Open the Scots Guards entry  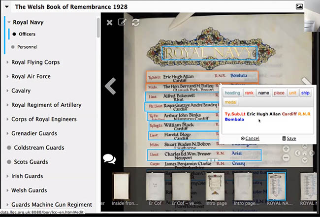point(31,162)
